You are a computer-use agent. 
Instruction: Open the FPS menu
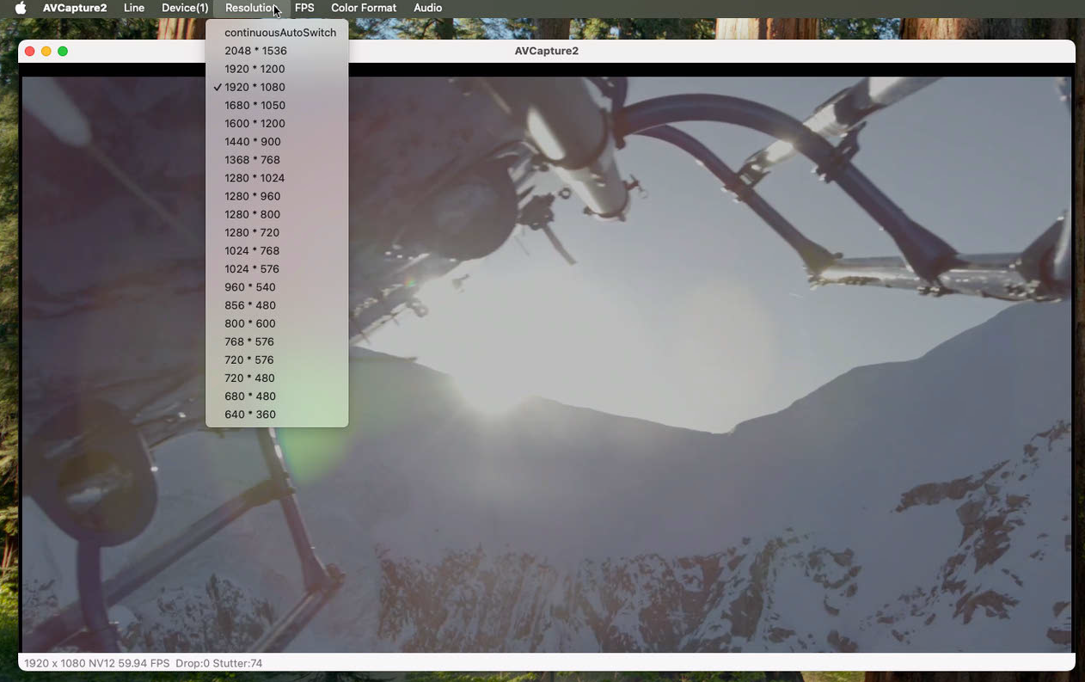coord(304,8)
